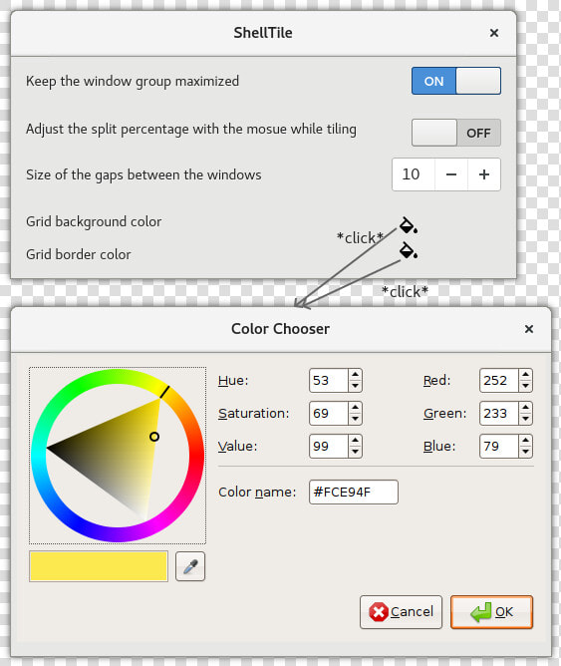Image resolution: width=561 pixels, height=666 pixels.
Task: Increase Value with its up arrow
Action: point(355,441)
